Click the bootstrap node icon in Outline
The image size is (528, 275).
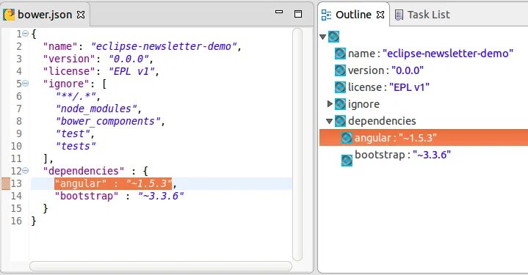pyautogui.click(x=347, y=161)
